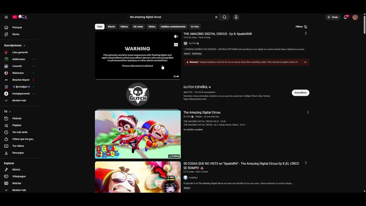
Task: Open the 50 COSAS video thumbnail
Action: pos(138,177)
